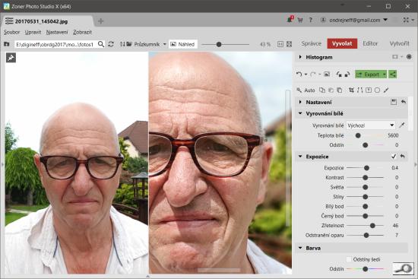This screenshot has width=418, height=279.
Task: Click the Náhled view button
Action: [x=183, y=44]
